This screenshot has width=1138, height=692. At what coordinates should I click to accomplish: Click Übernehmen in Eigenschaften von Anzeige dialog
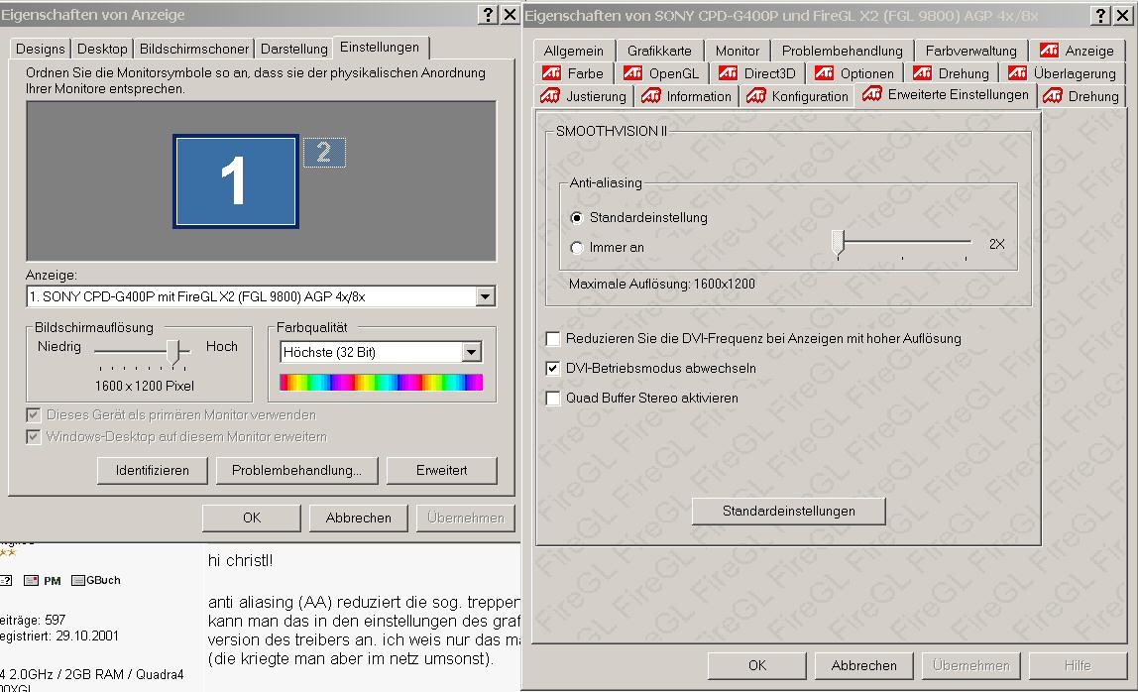point(466,518)
